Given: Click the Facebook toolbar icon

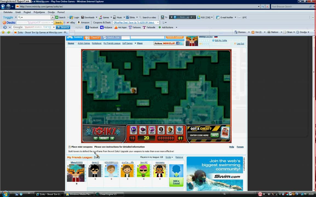Looking at the screenshot, I should pos(87,27).
